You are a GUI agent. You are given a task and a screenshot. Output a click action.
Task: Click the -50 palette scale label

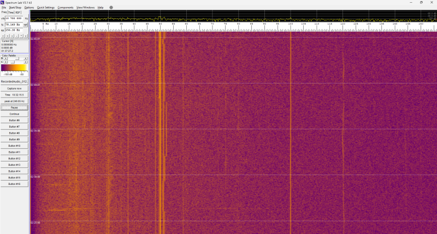click(22, 74)
